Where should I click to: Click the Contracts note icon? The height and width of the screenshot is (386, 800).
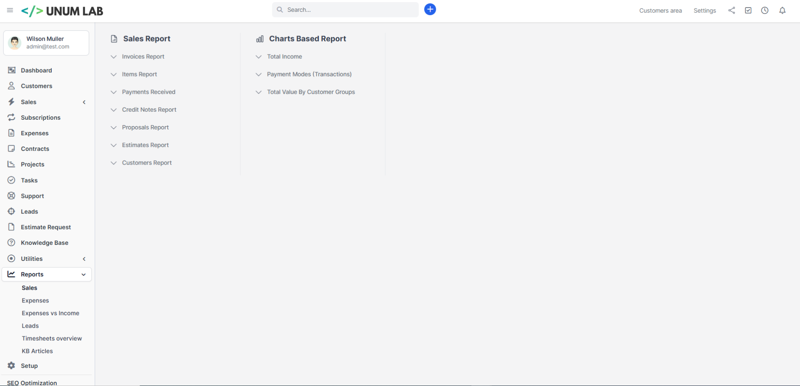[11, 149]
